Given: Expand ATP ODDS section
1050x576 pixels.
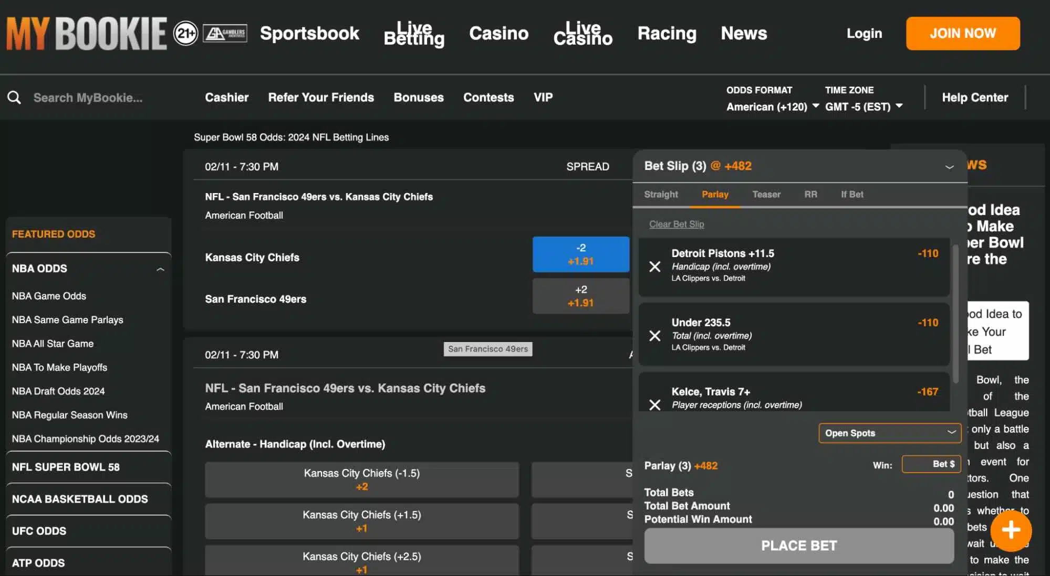Looking at the screenshot, I should coord(88,563).
